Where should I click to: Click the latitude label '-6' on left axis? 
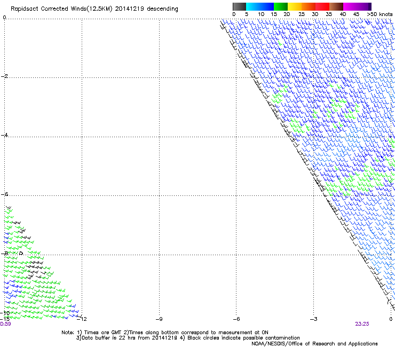(4, 194)
